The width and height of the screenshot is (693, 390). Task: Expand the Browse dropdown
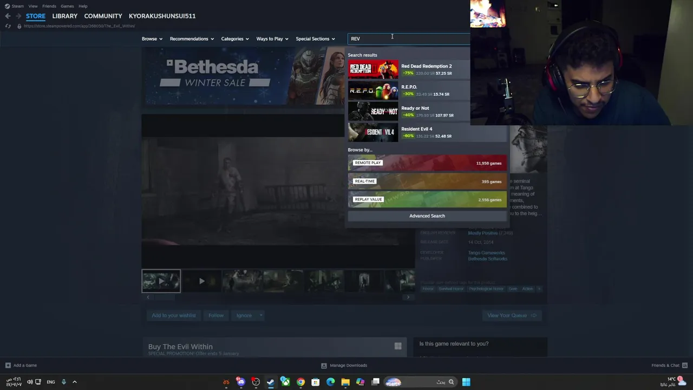pos(152,38)
